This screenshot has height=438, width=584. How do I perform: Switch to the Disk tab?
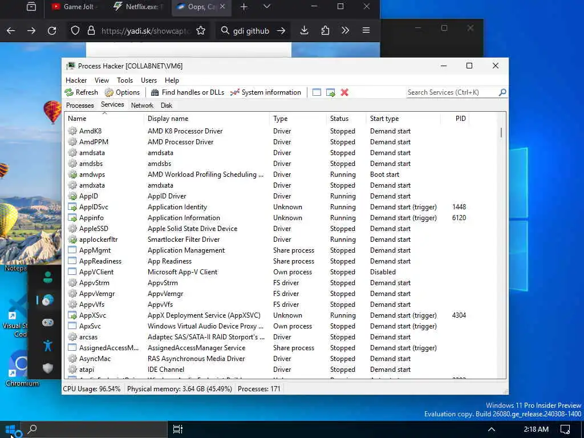click(167, 106)
